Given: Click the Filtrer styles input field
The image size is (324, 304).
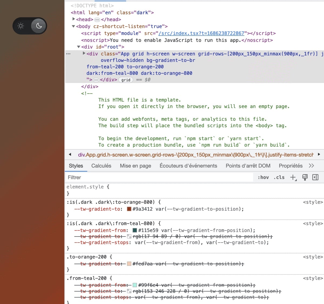Looking at the screenshot, I should (x=159, y=177).
